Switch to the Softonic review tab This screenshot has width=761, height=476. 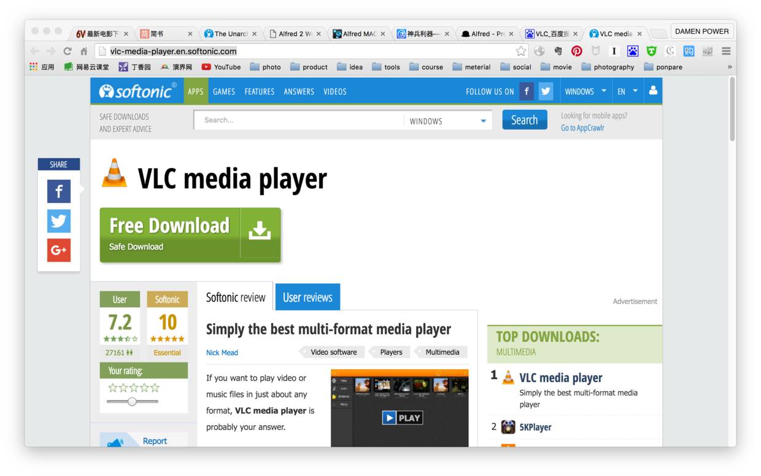click(236, 297)
